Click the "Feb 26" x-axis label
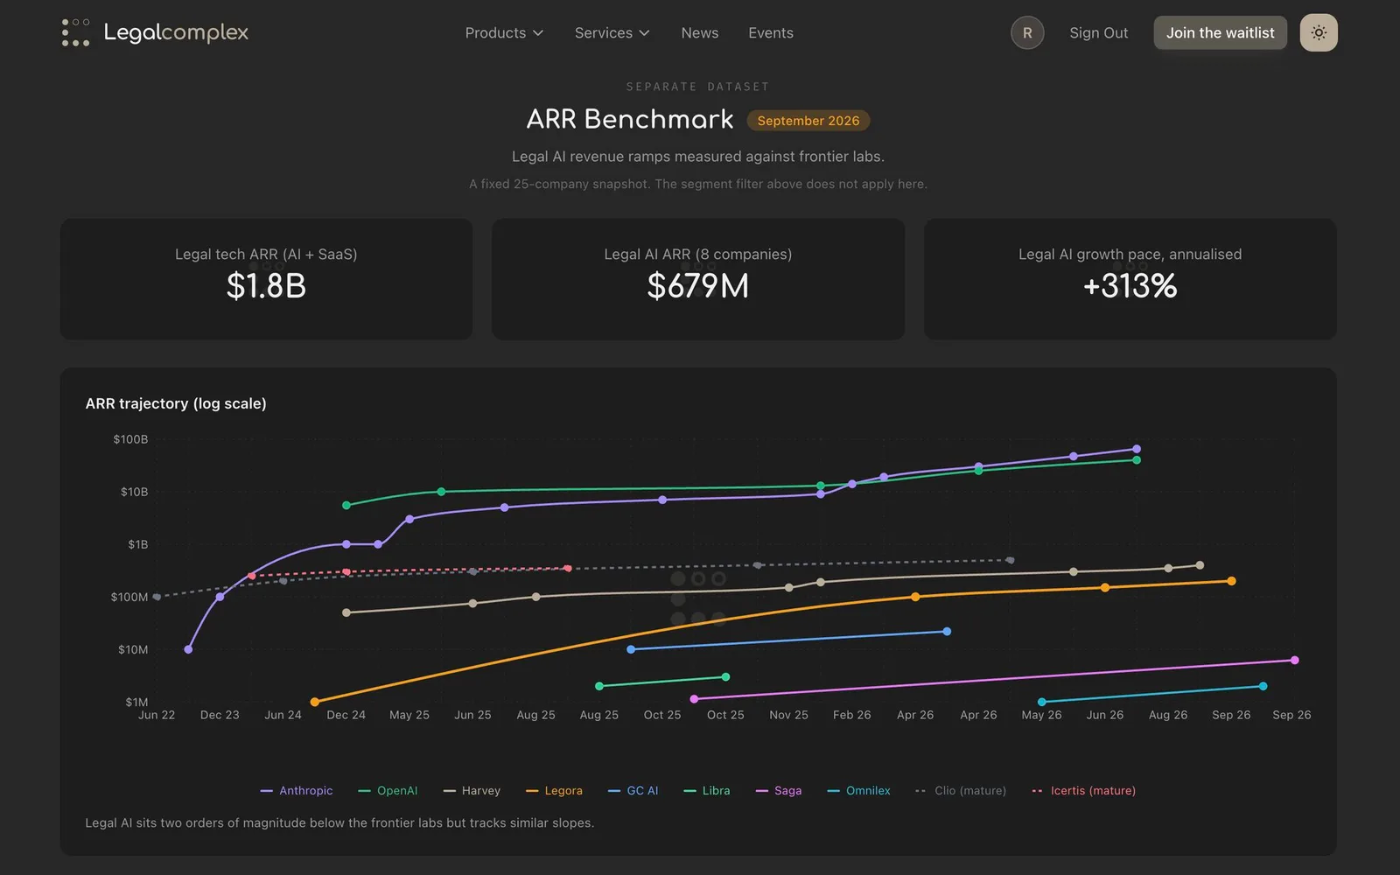The height and width of the screenshot is (875, 1400). point(852,715)
